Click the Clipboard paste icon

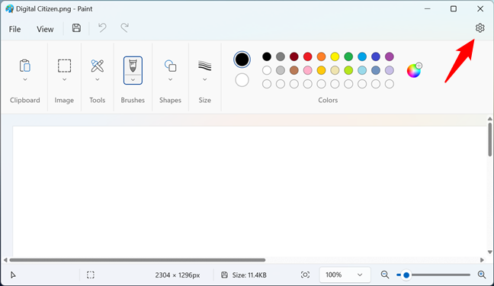[25, 66]
